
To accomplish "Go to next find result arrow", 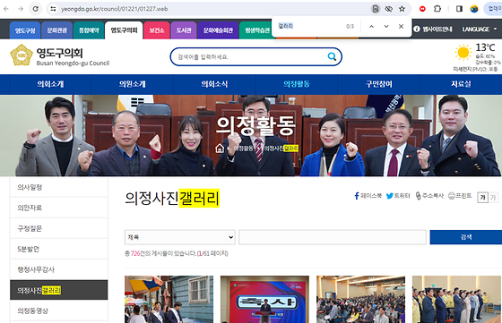I will pyautogui.click(x=386, y=27).
